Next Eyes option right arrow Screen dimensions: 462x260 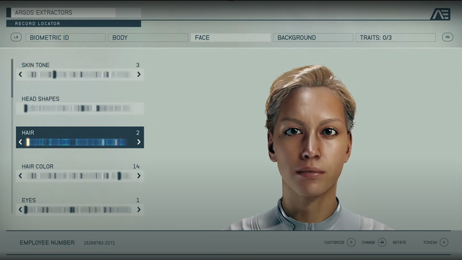pos(139,210)
